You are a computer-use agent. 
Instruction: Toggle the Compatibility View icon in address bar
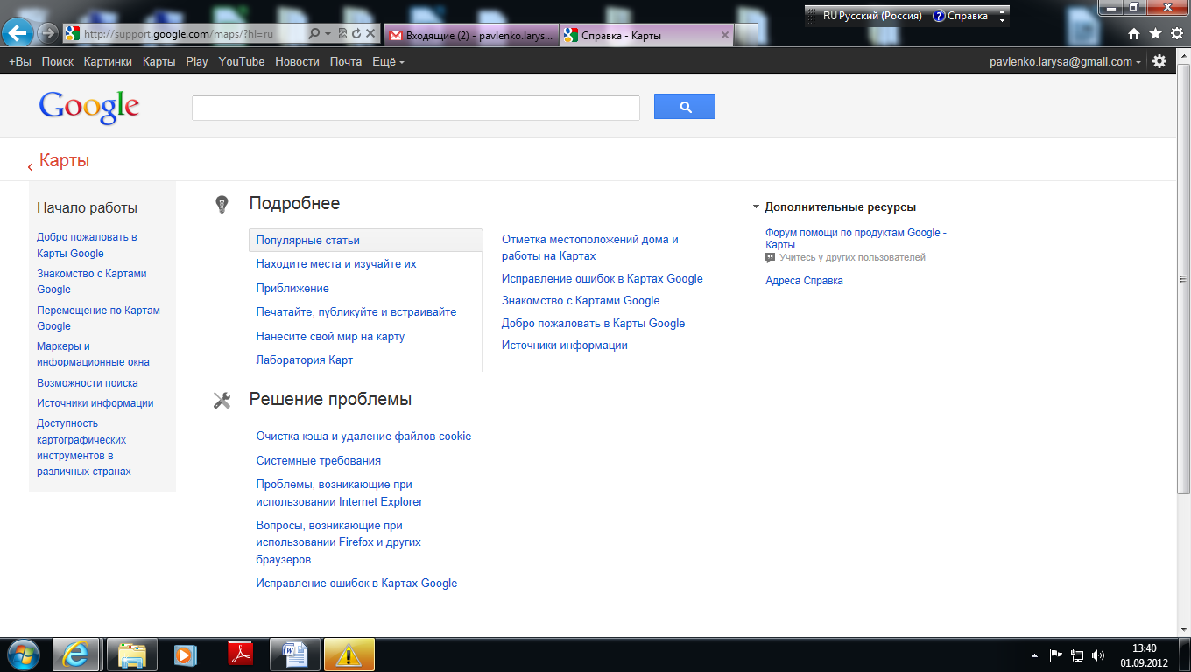tap(342, 34)
